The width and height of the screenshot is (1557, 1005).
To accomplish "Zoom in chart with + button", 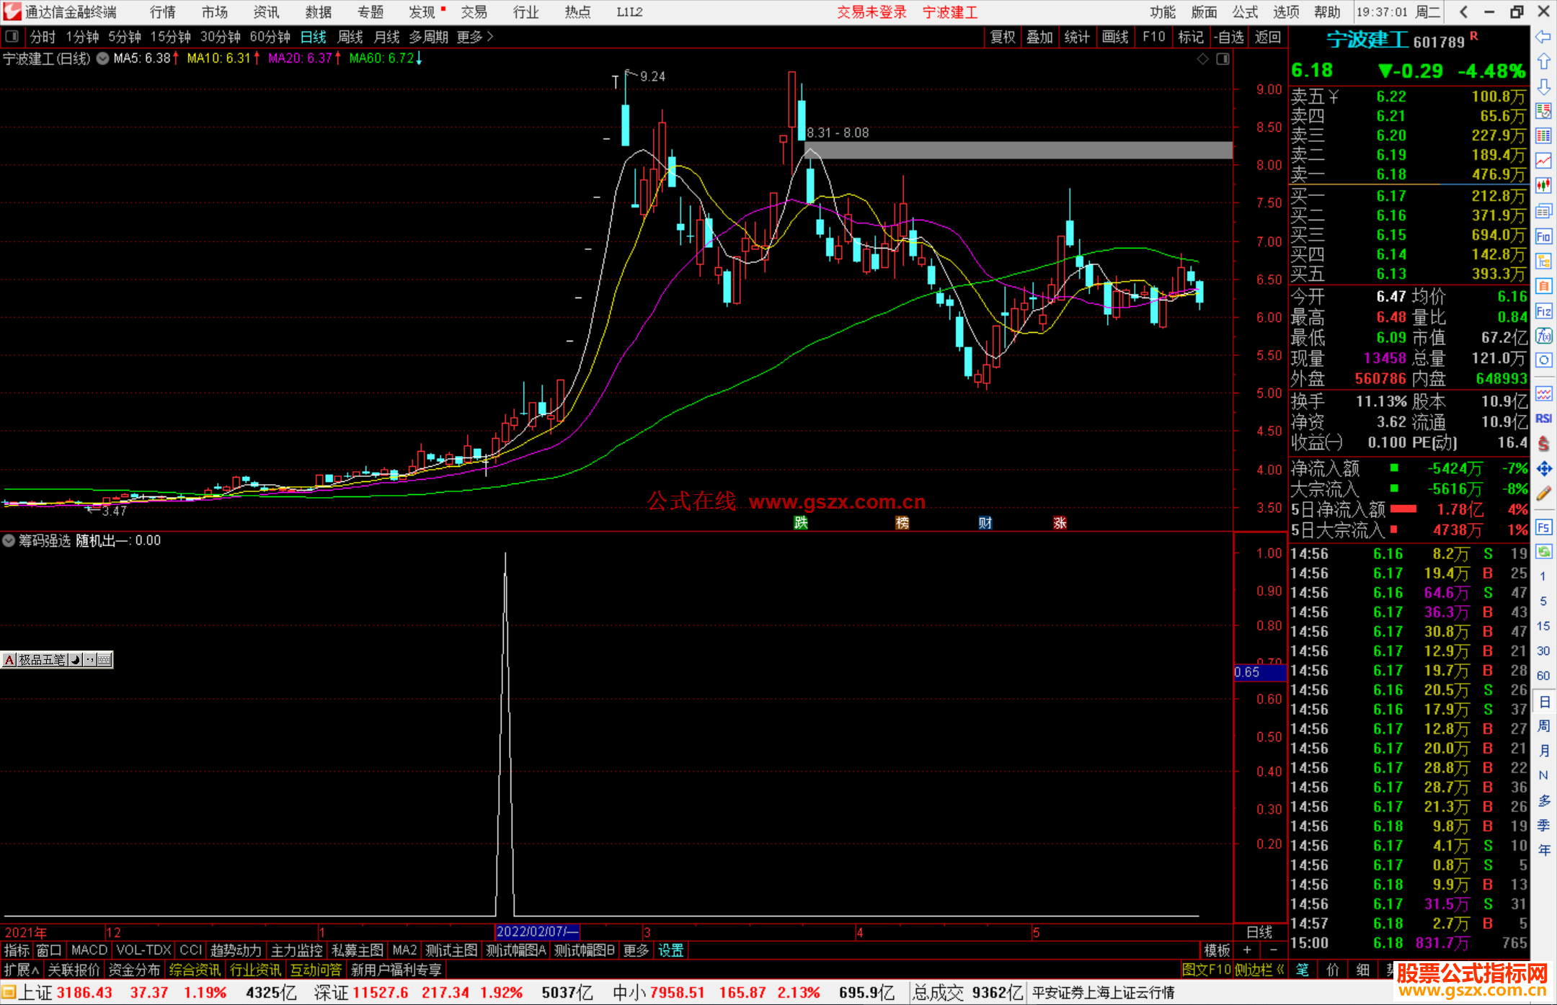I will pos(1247,950).
